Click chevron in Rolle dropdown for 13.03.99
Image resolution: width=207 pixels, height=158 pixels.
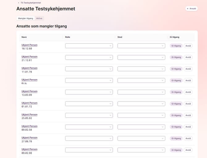click(x=110, y=92)
